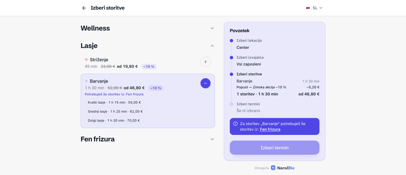Screen dimensions: 406x175
Task: Select Dolgi lasje 70,00 € option
Action: point(114,121)
